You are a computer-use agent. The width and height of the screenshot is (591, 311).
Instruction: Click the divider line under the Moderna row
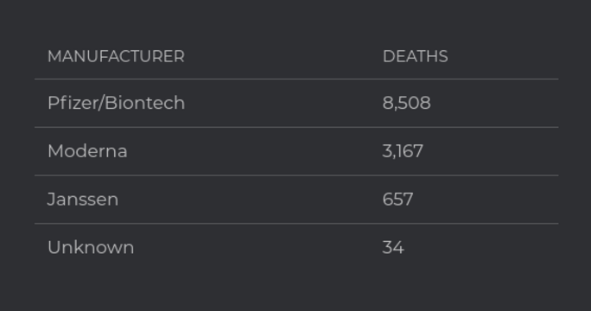[296, 175]
